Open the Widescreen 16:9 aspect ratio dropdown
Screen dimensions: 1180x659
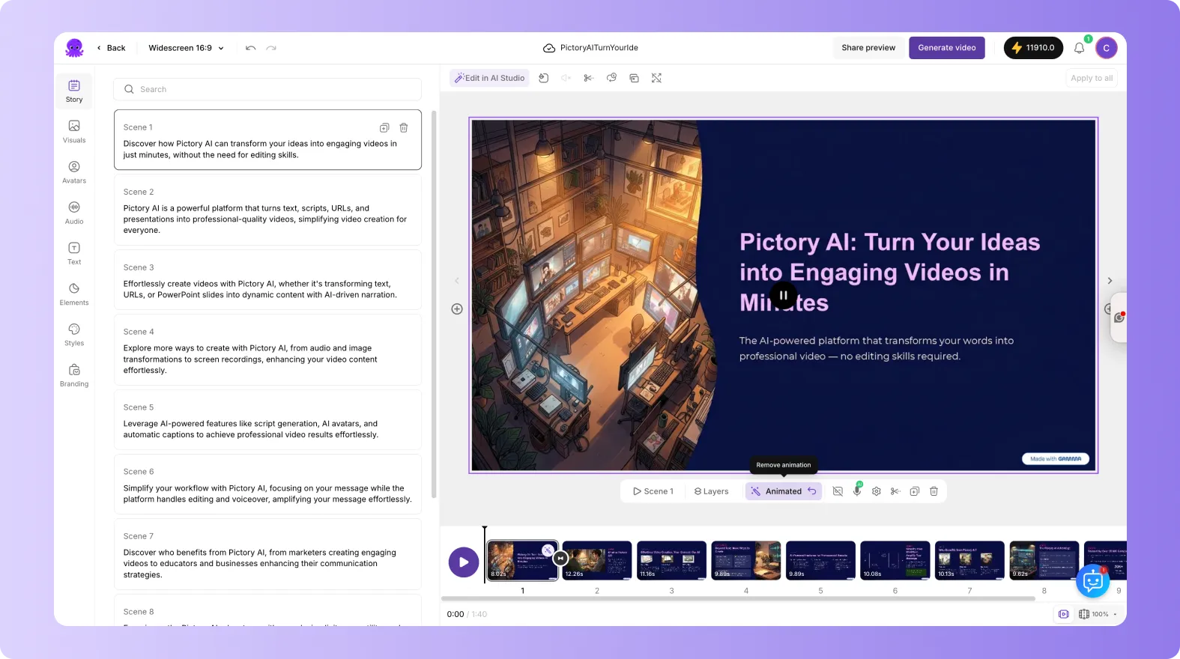coord(186,48)
